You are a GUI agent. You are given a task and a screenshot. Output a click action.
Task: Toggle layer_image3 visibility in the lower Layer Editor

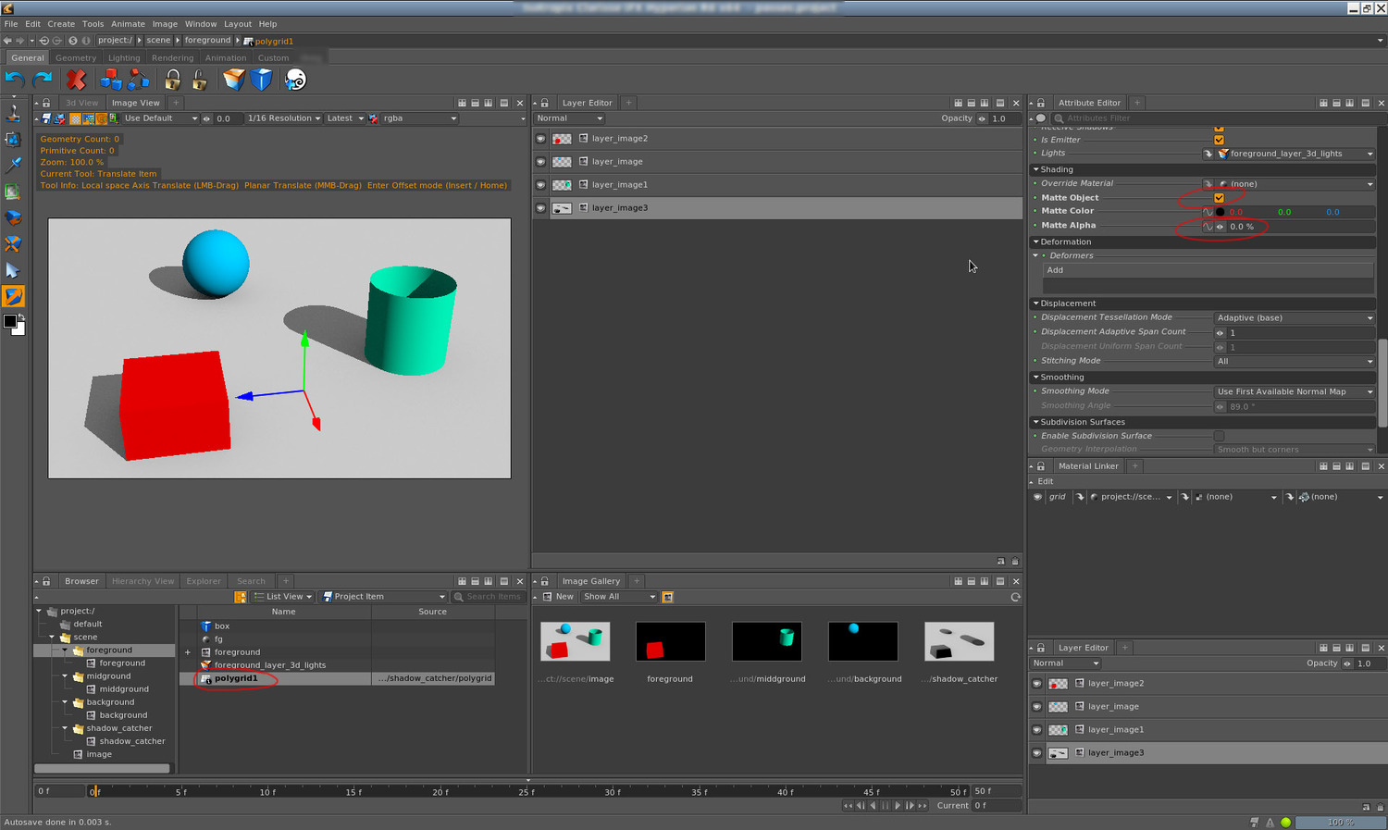[1036, 753]
